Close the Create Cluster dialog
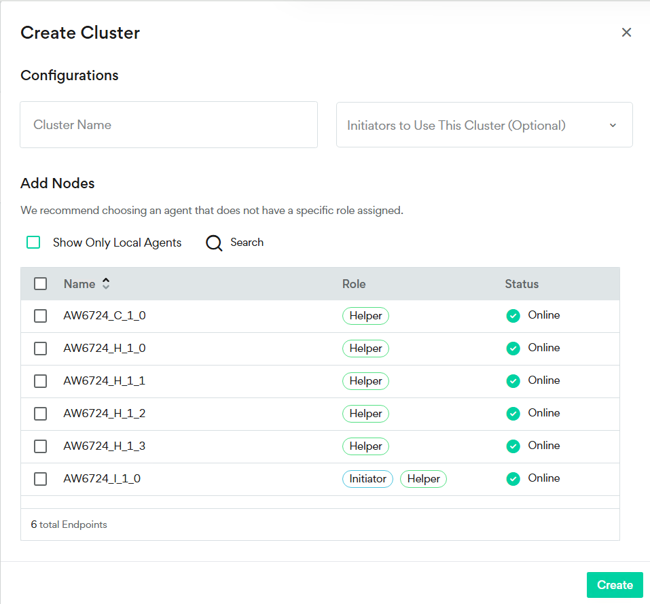650x604 pixels. point(626,33)
